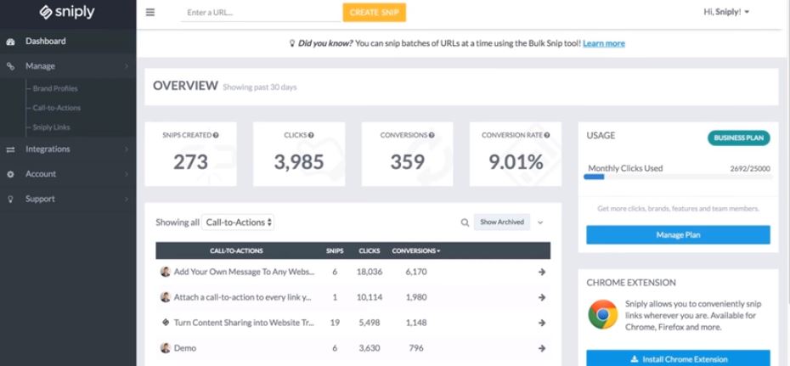Sort by the Snips column header
The height and width of the screenshot is (366, 790).
[335, 251]
